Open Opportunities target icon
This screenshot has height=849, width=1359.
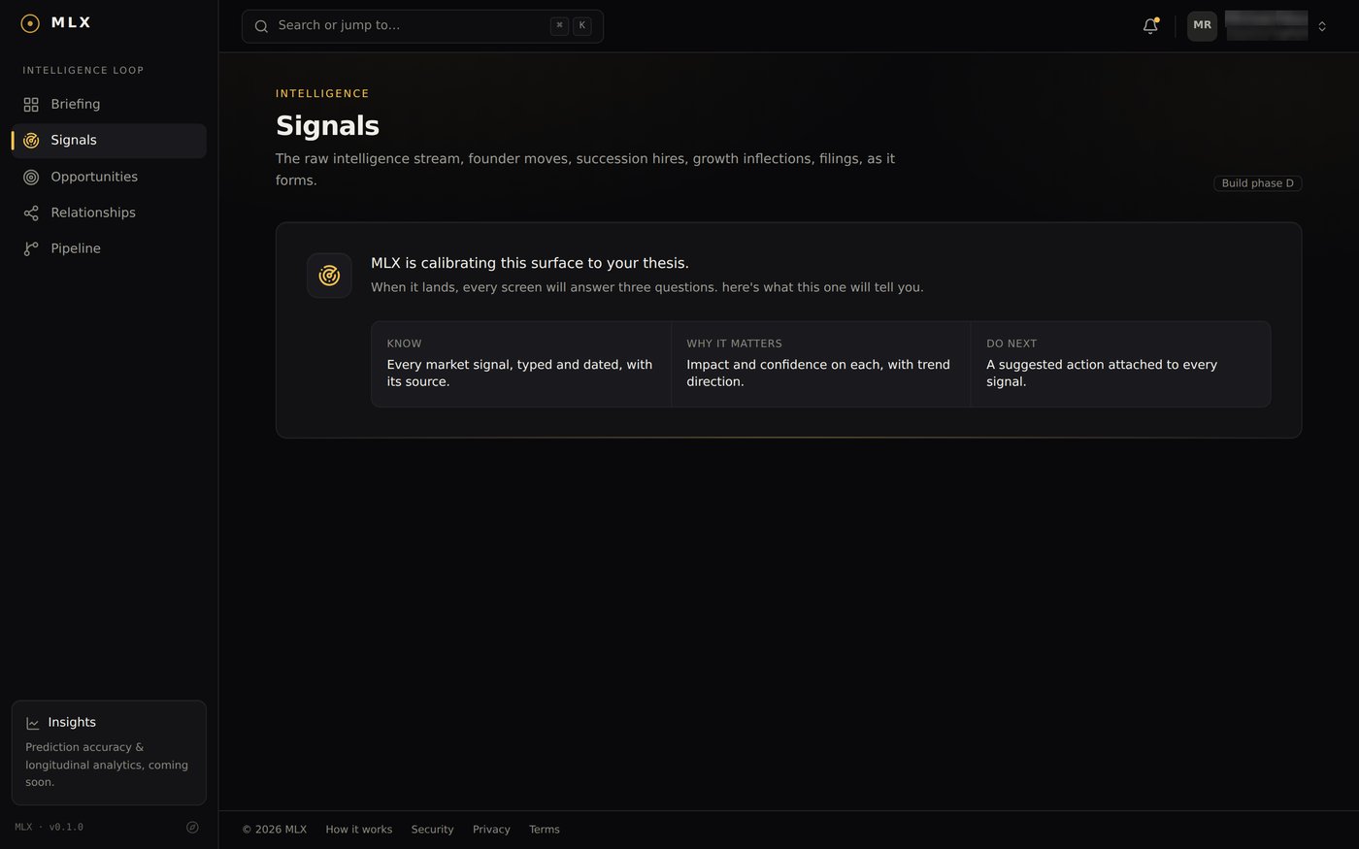pyautogui.click(x=31, y=177)
